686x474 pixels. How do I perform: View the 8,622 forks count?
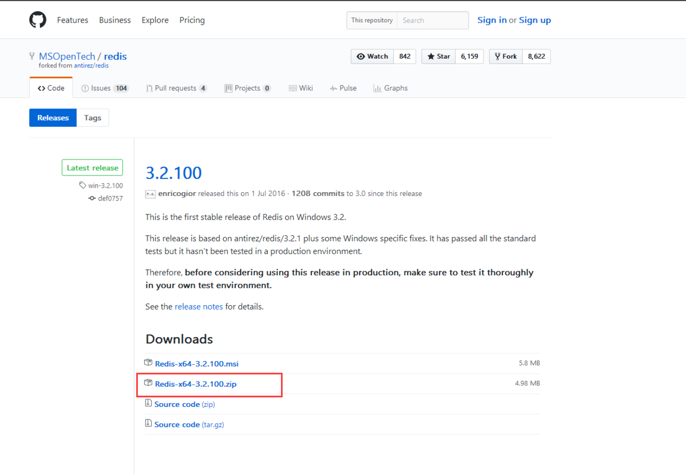[x=537, y=56]
